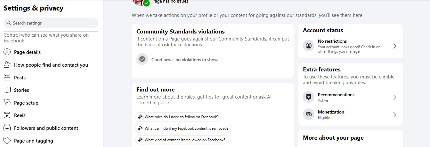430x147 pixels.
Task: Click the Page details person icon
Action: [7, 52]
